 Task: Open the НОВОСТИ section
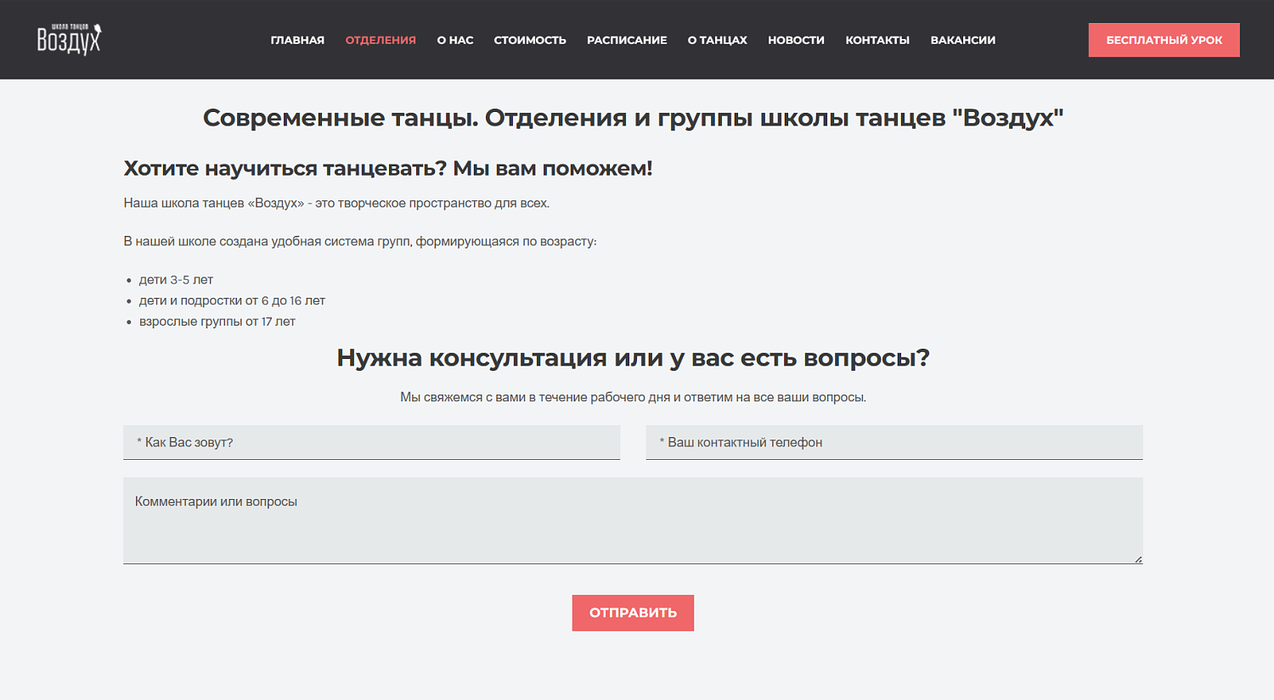796,40
